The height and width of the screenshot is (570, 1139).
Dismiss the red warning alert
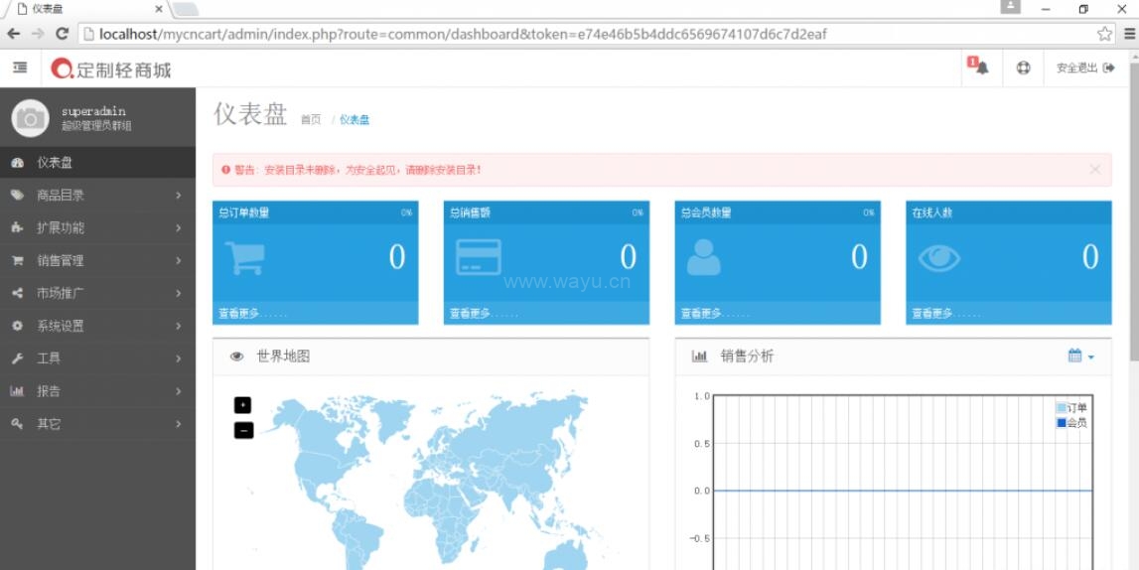click(x=1094, y=170)
